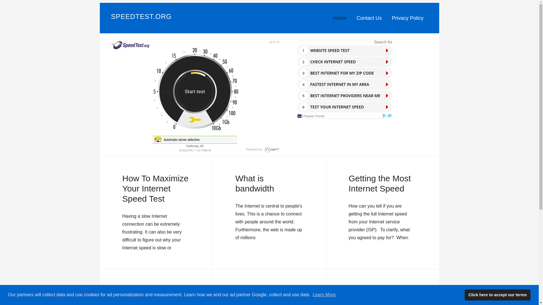Select the CHECK INTERNET SPEED ad result
Viewport: 543px width, 305px height.
(344, 62)
